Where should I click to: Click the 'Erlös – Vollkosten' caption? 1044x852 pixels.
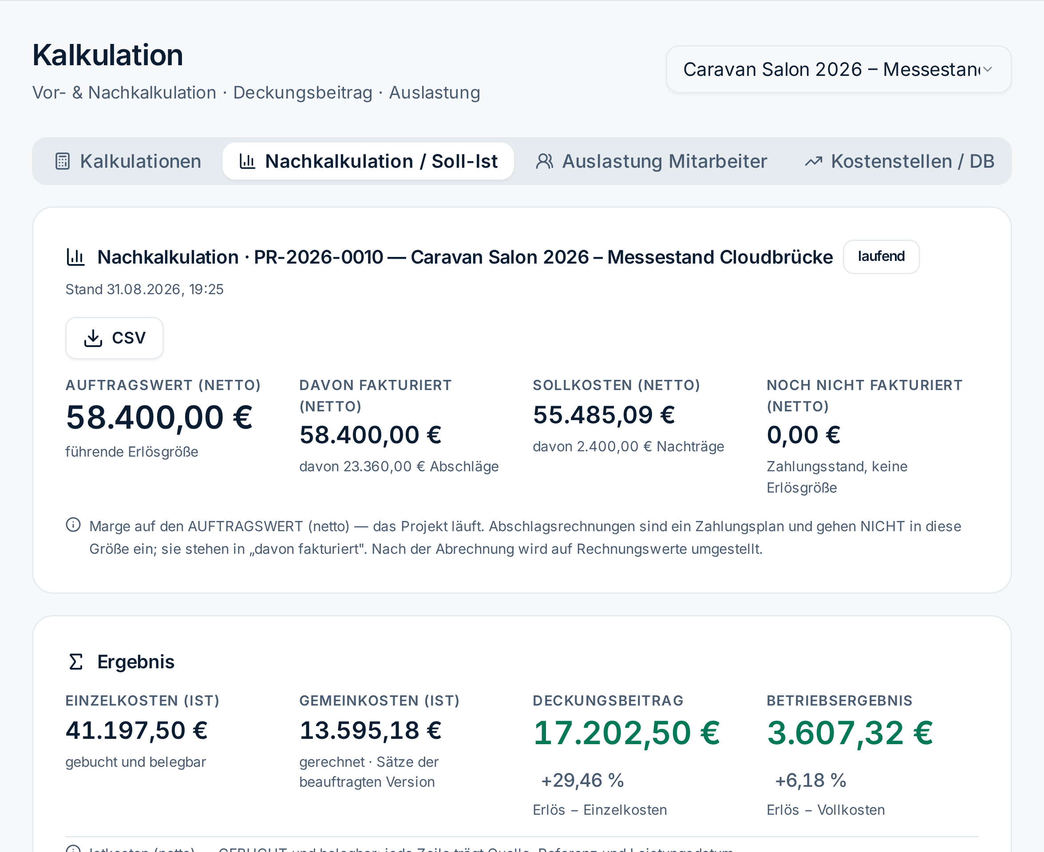point(826,809)
